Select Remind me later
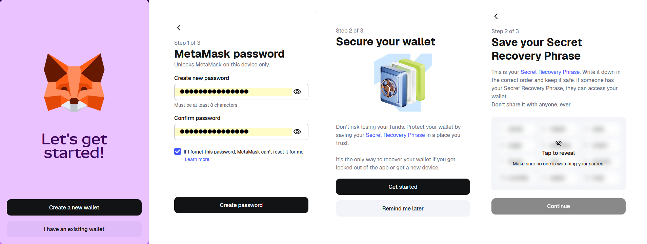Screen dimensions: 647x244 click(x=403, y=208)
